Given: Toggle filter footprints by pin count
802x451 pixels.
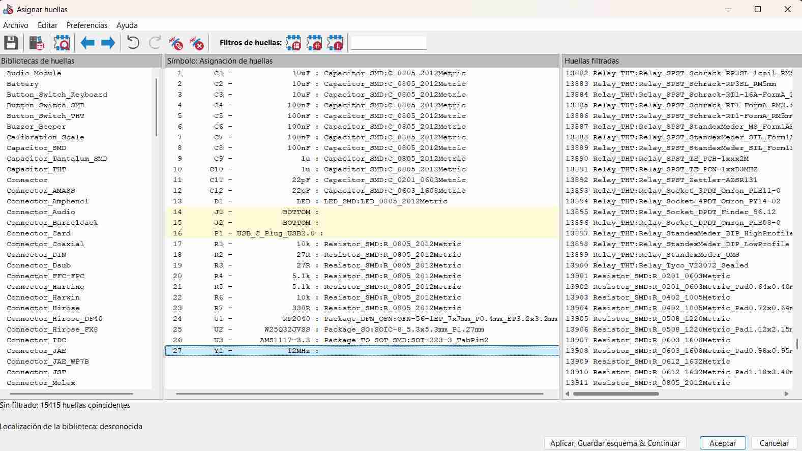Looking at the screenshot, I should (x=314, y=43).
